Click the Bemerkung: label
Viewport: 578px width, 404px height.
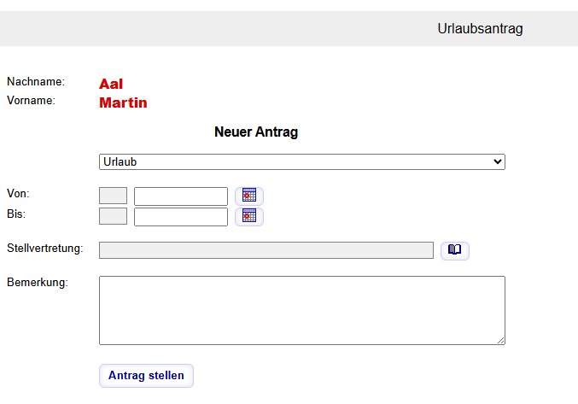pos(37,282)
